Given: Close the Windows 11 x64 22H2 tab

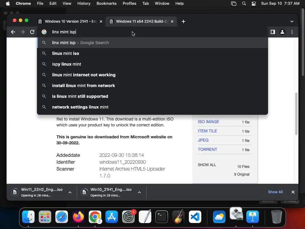Looking at the screenshot, I should point(172,21).
